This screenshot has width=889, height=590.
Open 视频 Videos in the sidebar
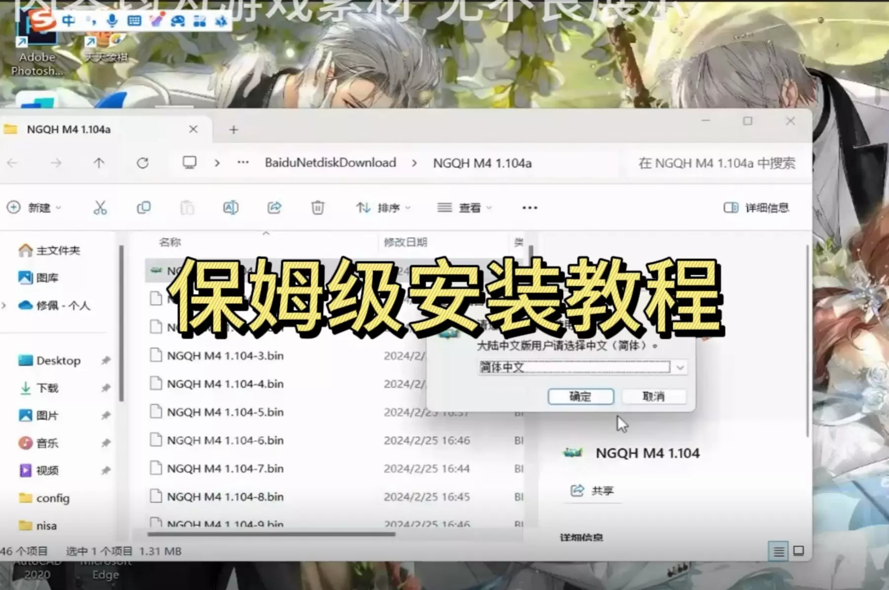39,471
